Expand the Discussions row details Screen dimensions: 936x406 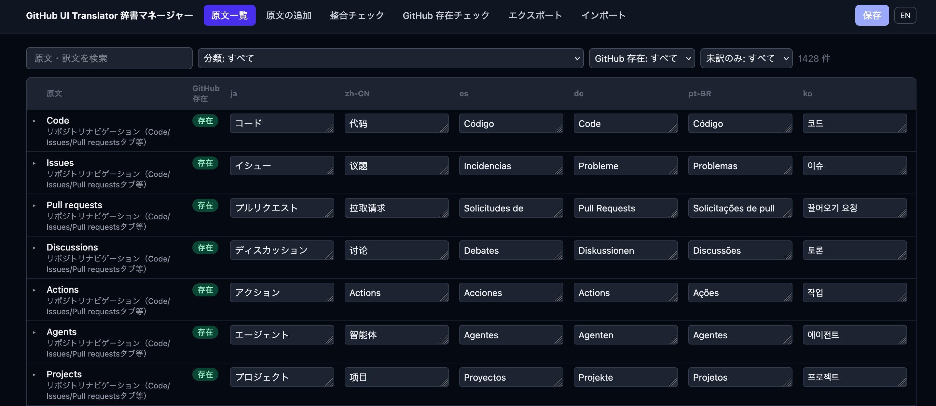pyautogui.click(x=34, y=248)
